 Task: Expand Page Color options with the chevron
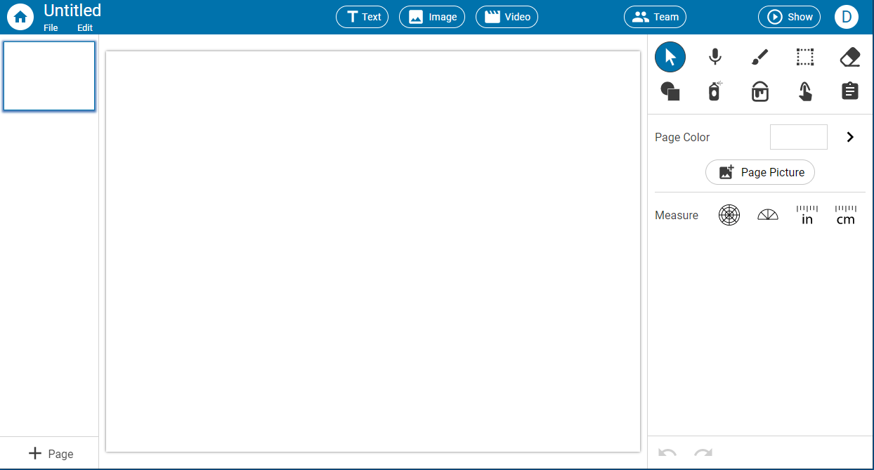850,137
